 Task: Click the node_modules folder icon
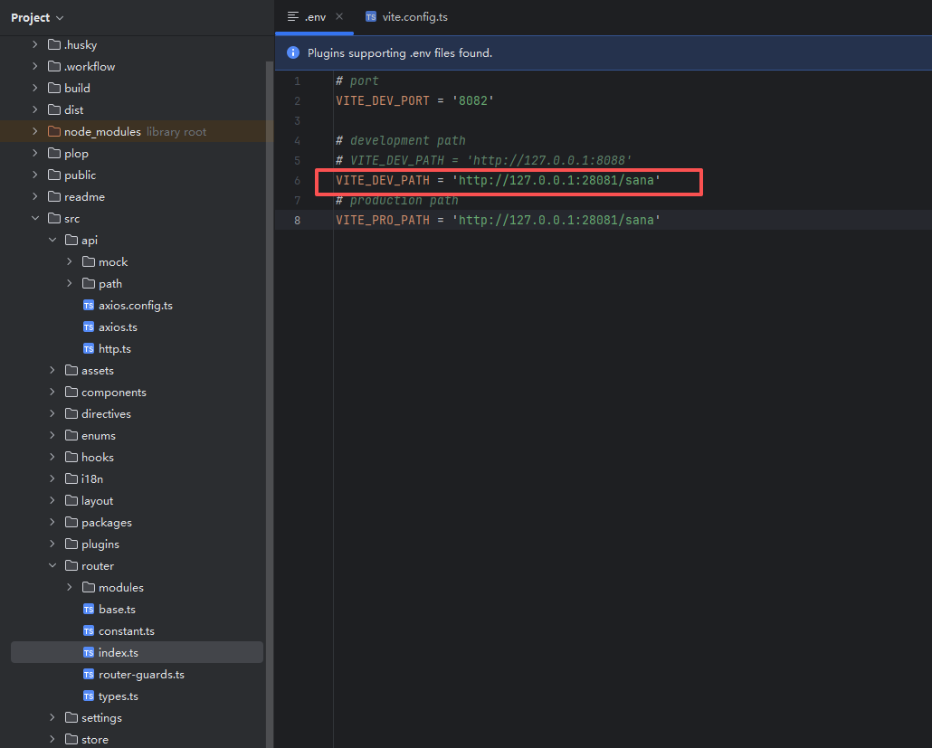pyautogui.click(x=53, y=132)
